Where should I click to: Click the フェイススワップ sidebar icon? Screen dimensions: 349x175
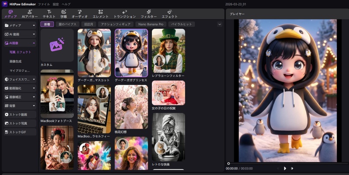coord(7,79)
